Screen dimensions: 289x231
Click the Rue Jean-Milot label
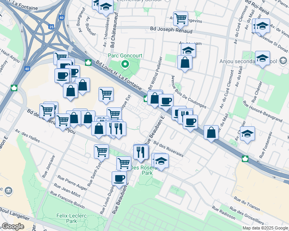tap(67, 190)
